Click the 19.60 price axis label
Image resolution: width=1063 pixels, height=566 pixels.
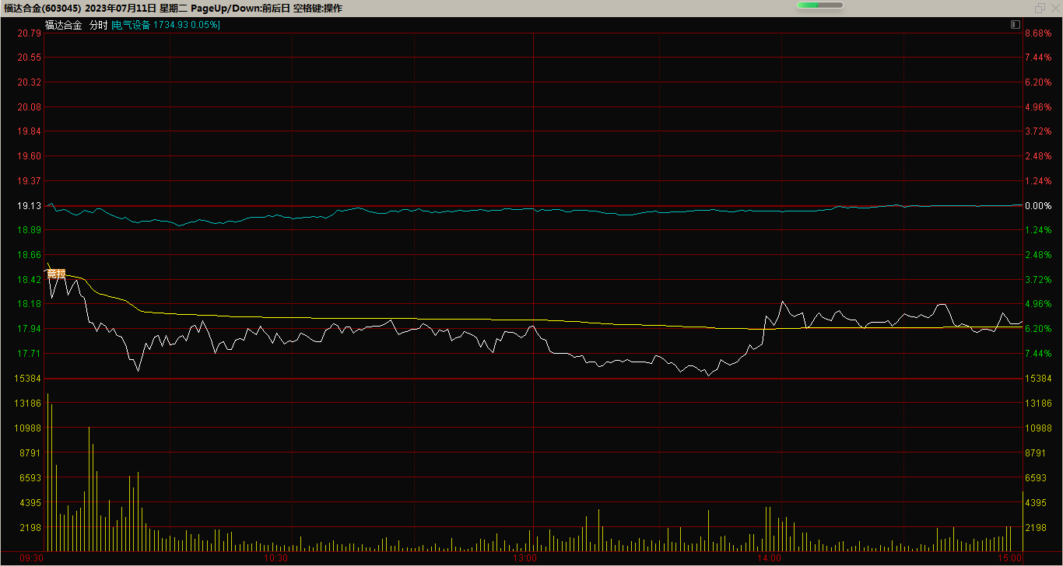coord(30,156)
